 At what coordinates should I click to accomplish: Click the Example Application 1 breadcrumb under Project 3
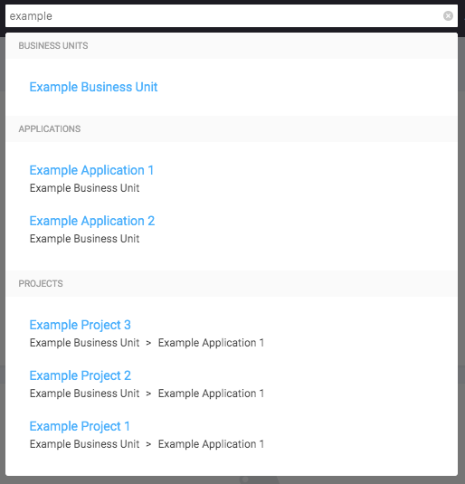pos(211,343)
